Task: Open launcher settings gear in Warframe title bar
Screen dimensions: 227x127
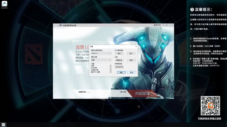Action: coord(167,25)
